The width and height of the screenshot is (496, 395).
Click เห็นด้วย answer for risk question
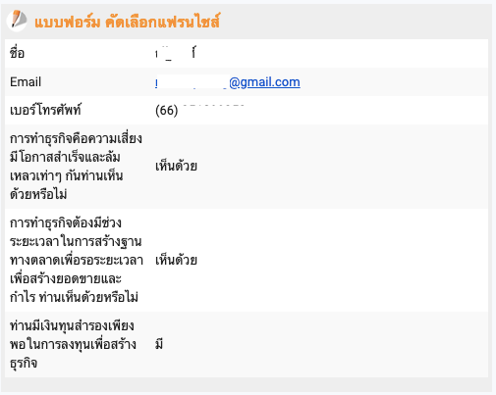[x=176, y=166]
